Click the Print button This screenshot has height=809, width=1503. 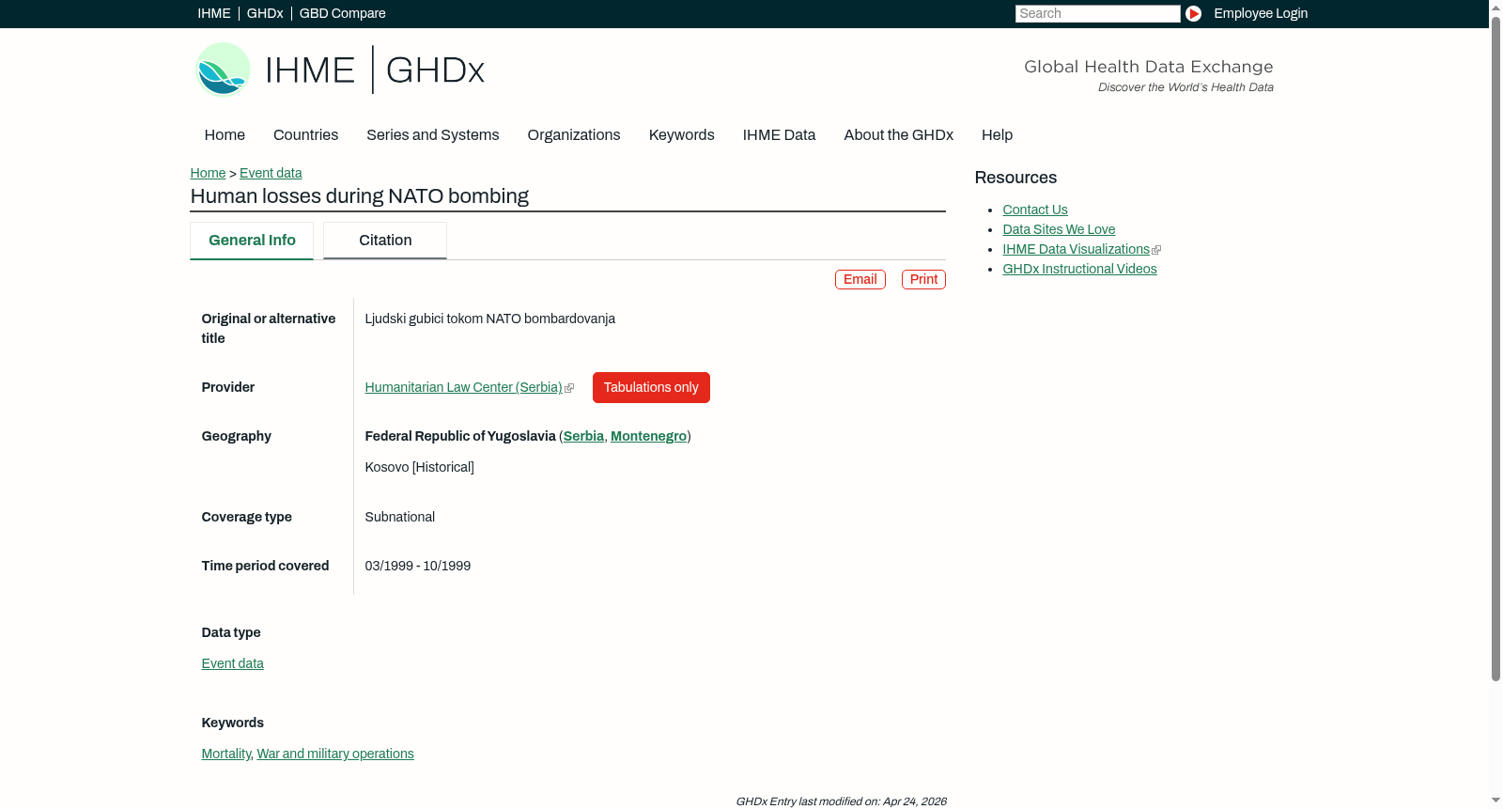tap(923, 280)
